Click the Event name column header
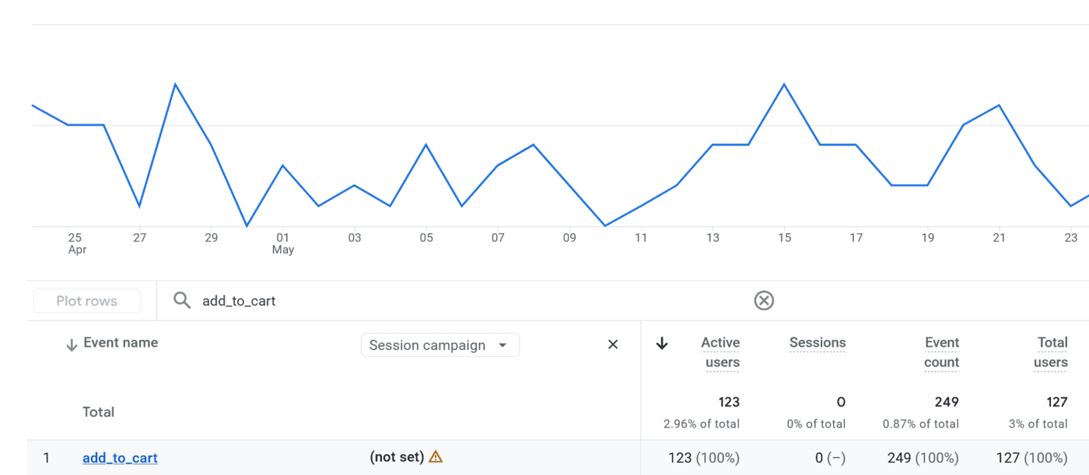The height and width of the screenshot is (475, 1089). 121,343
